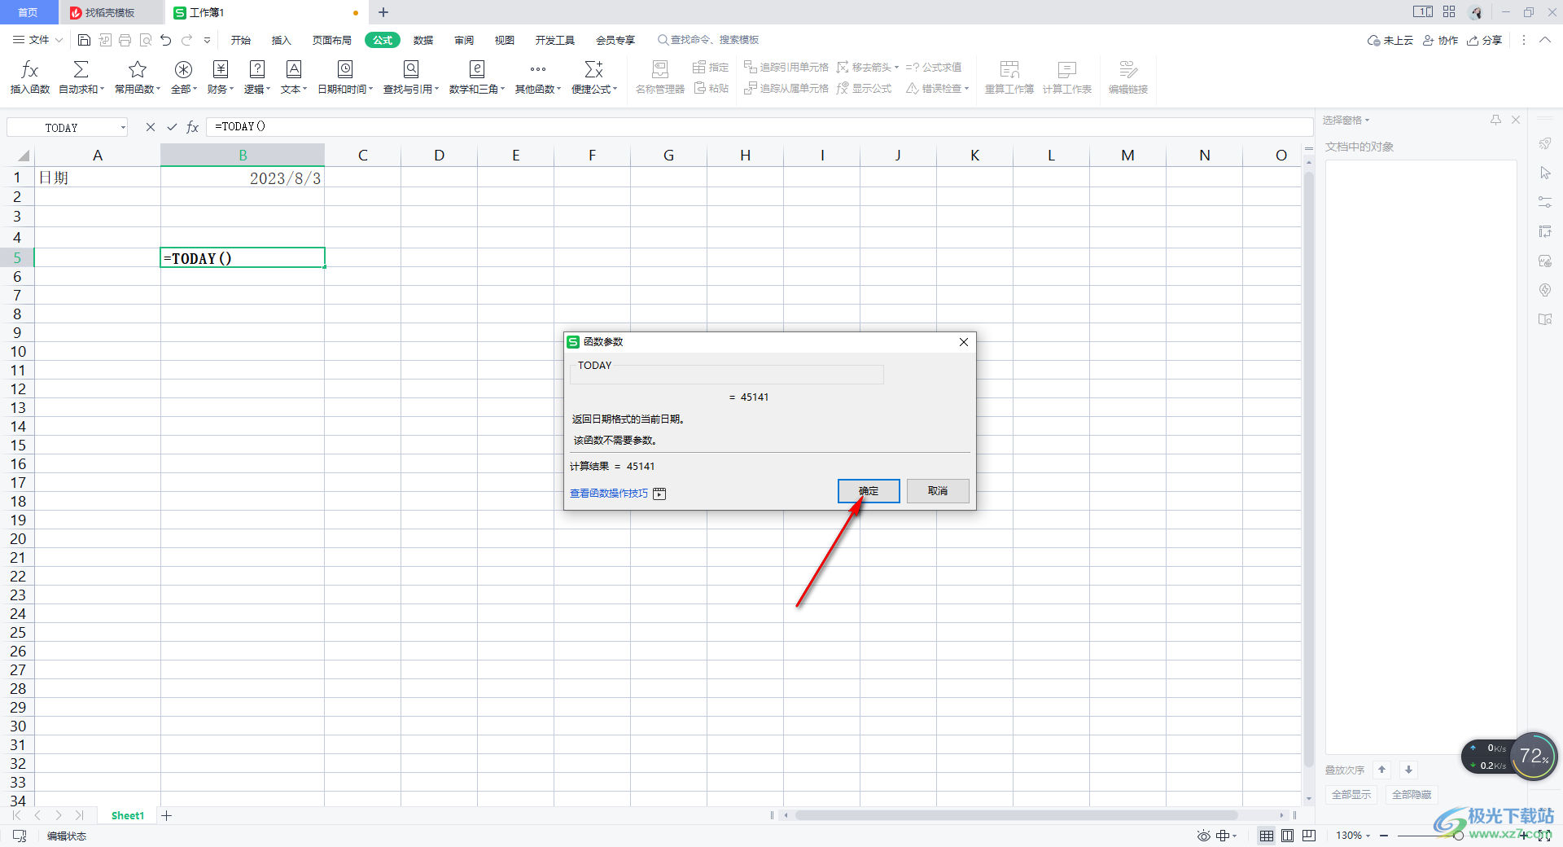Click the fx icon beside the formula bar
This screenshot has width=1563, height=847.
click(193, 127)
